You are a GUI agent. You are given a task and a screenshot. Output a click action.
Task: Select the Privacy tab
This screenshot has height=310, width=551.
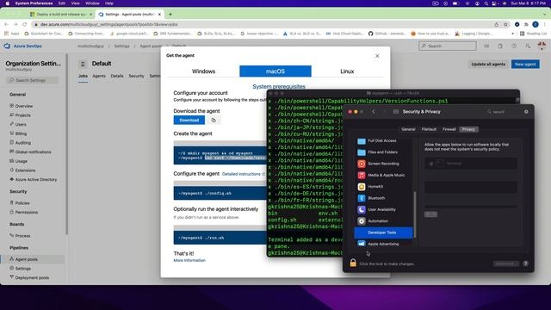(468, 129)
